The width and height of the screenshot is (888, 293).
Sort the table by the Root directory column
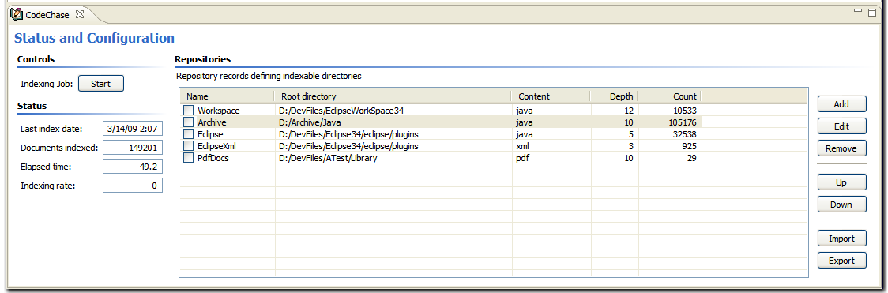pos(393,96)
